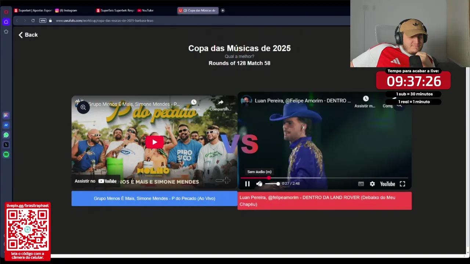
Task: Open the Opera menu logo
Action: [6, 12]
